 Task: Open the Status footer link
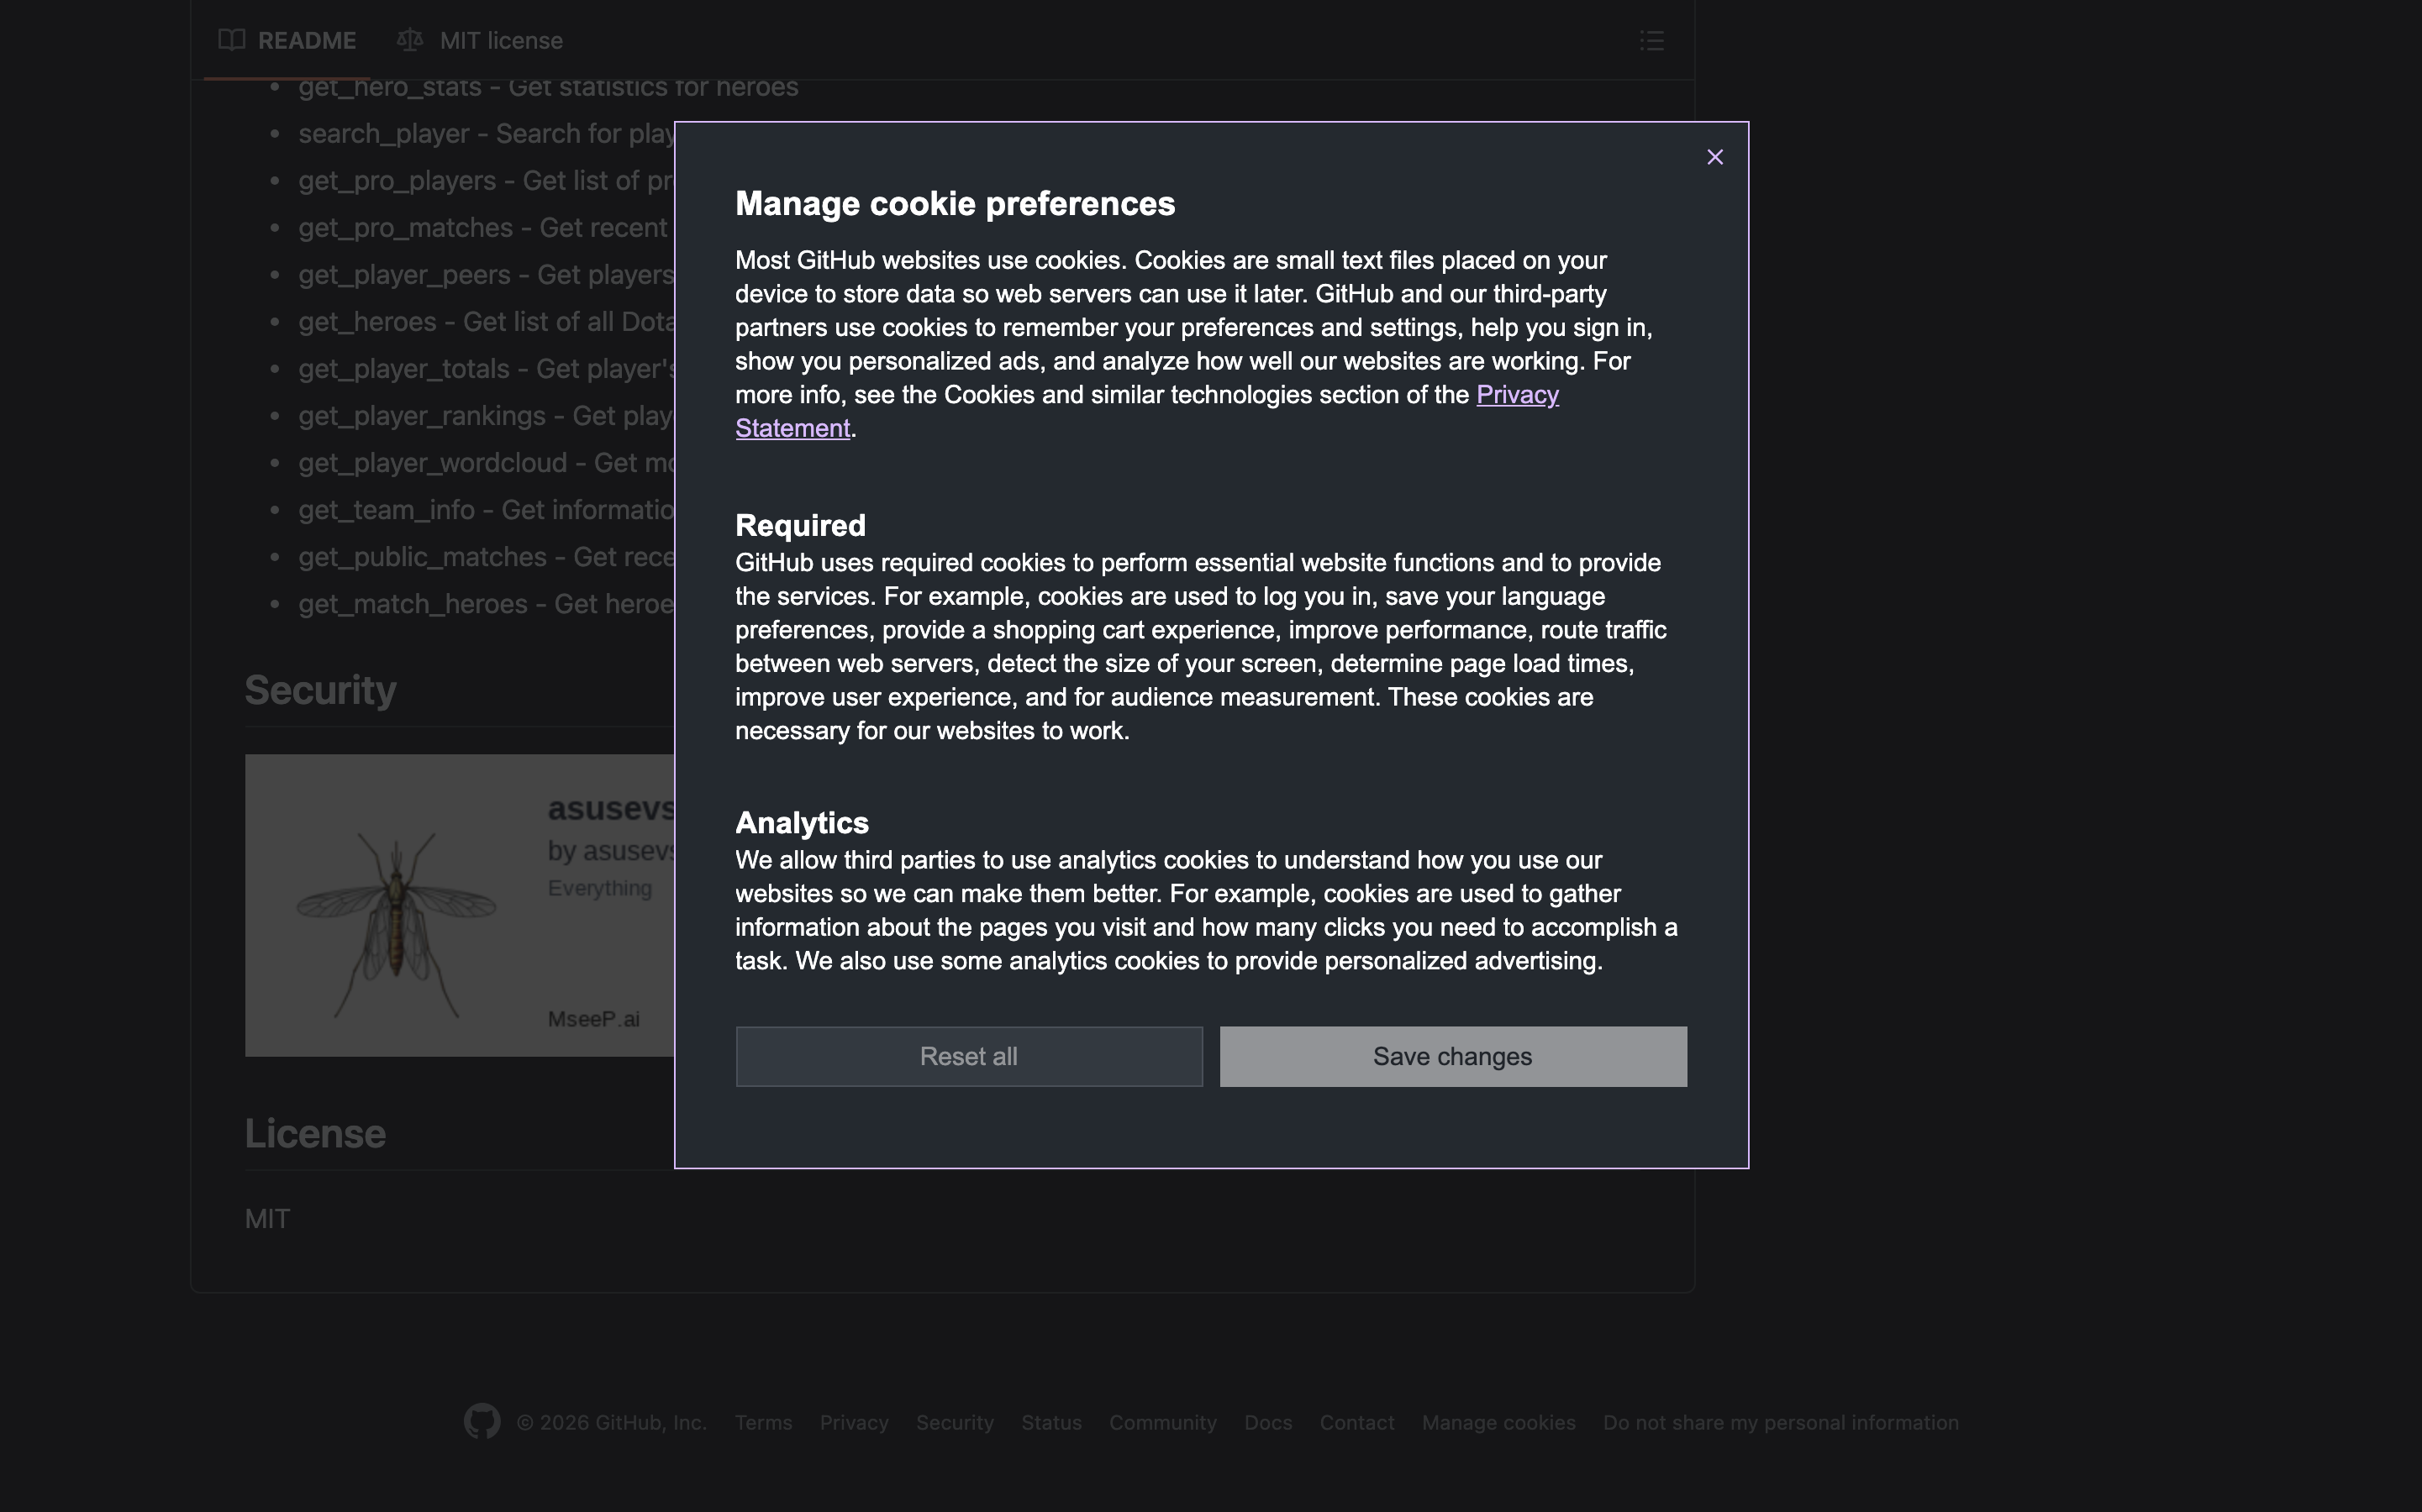1050,1422
